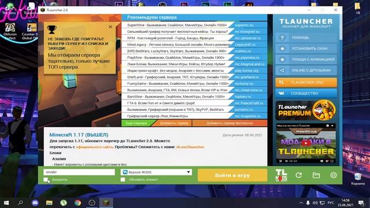This screenshot has width=370, height=208.
Task: Click the Online с друзьями button
Action: (306, 70)
